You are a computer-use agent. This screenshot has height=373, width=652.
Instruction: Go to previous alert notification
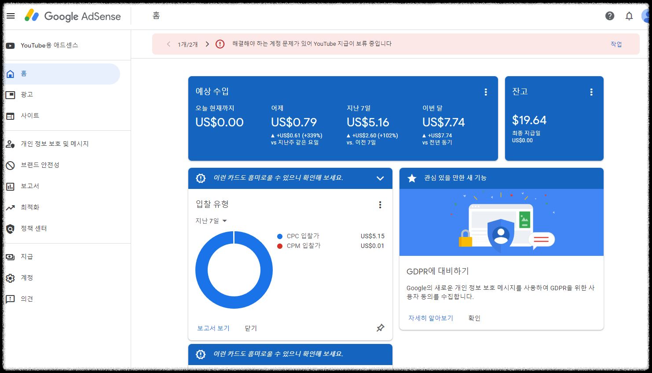click(168, 44)
